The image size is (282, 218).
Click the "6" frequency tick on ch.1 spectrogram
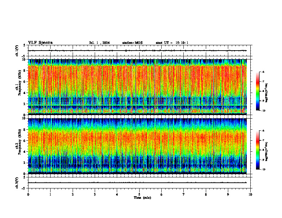pyautogui.click(x=25, y=82)
